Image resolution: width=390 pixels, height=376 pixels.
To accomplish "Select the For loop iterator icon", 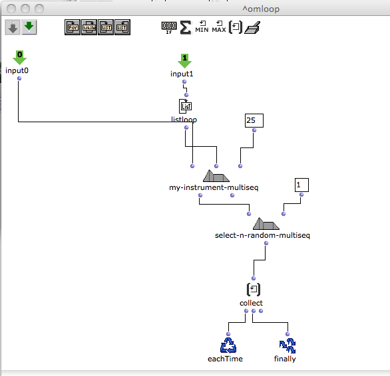I will coord(73,27).
